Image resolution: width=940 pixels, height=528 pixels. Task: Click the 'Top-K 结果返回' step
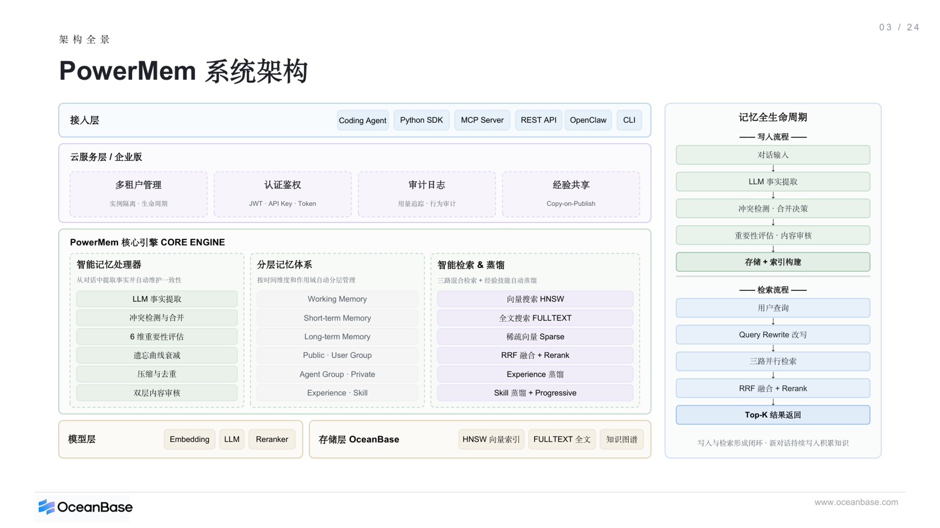(x=773, y=415)
